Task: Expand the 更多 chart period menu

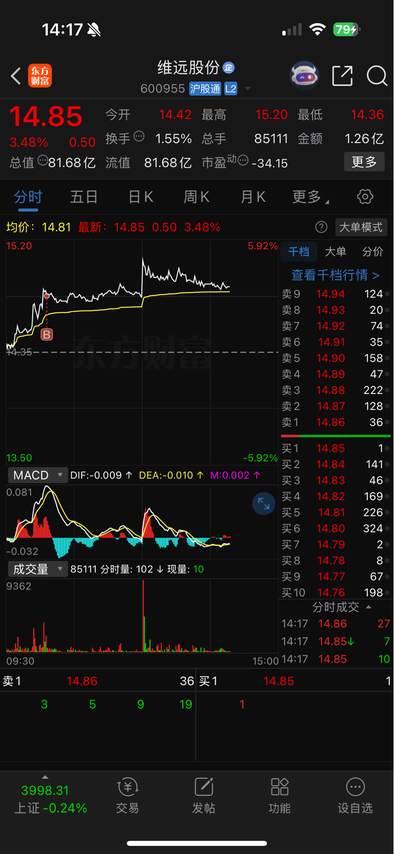Action: coord(310,196)
